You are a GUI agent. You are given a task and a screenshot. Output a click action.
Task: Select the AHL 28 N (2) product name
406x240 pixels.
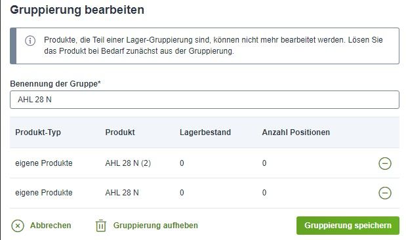(128, 163)
